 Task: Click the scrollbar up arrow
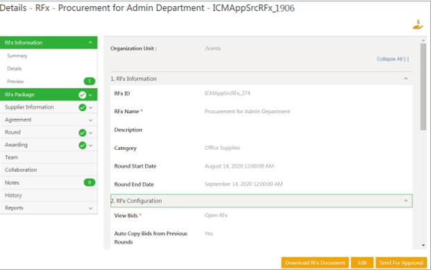423,40
